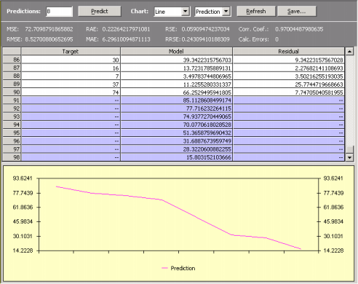This screenshot has height=284, width=358.
Task: Click Target cell with value 37
Action: coord(71,84)
